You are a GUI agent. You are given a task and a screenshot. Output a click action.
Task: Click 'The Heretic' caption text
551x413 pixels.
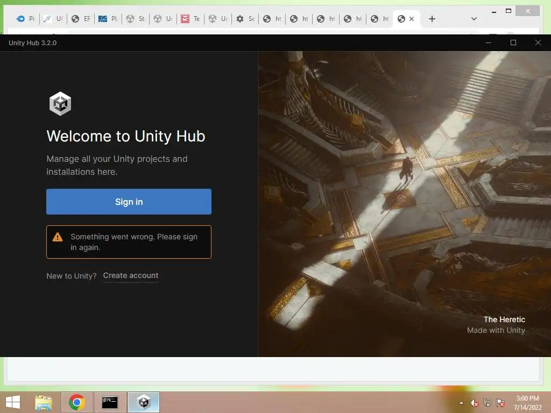tap(504, 319)
